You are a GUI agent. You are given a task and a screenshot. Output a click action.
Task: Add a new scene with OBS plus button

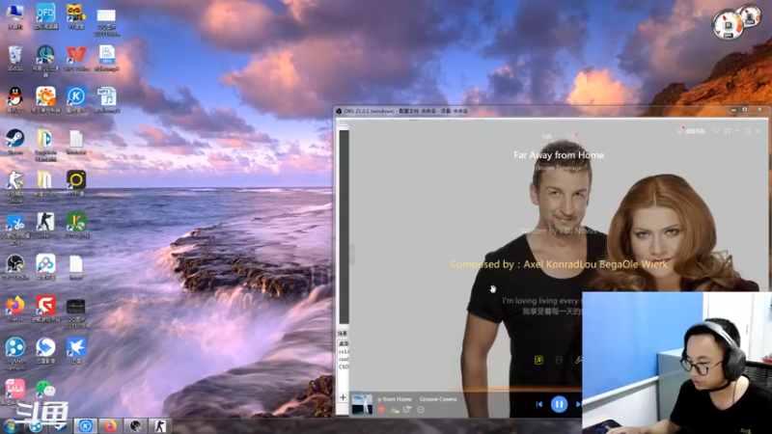(x=344, y=397)
